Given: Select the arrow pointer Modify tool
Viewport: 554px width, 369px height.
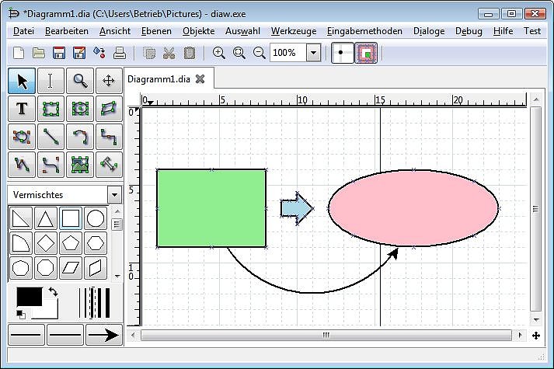Looking at the screenshot, I should [22, 81].
